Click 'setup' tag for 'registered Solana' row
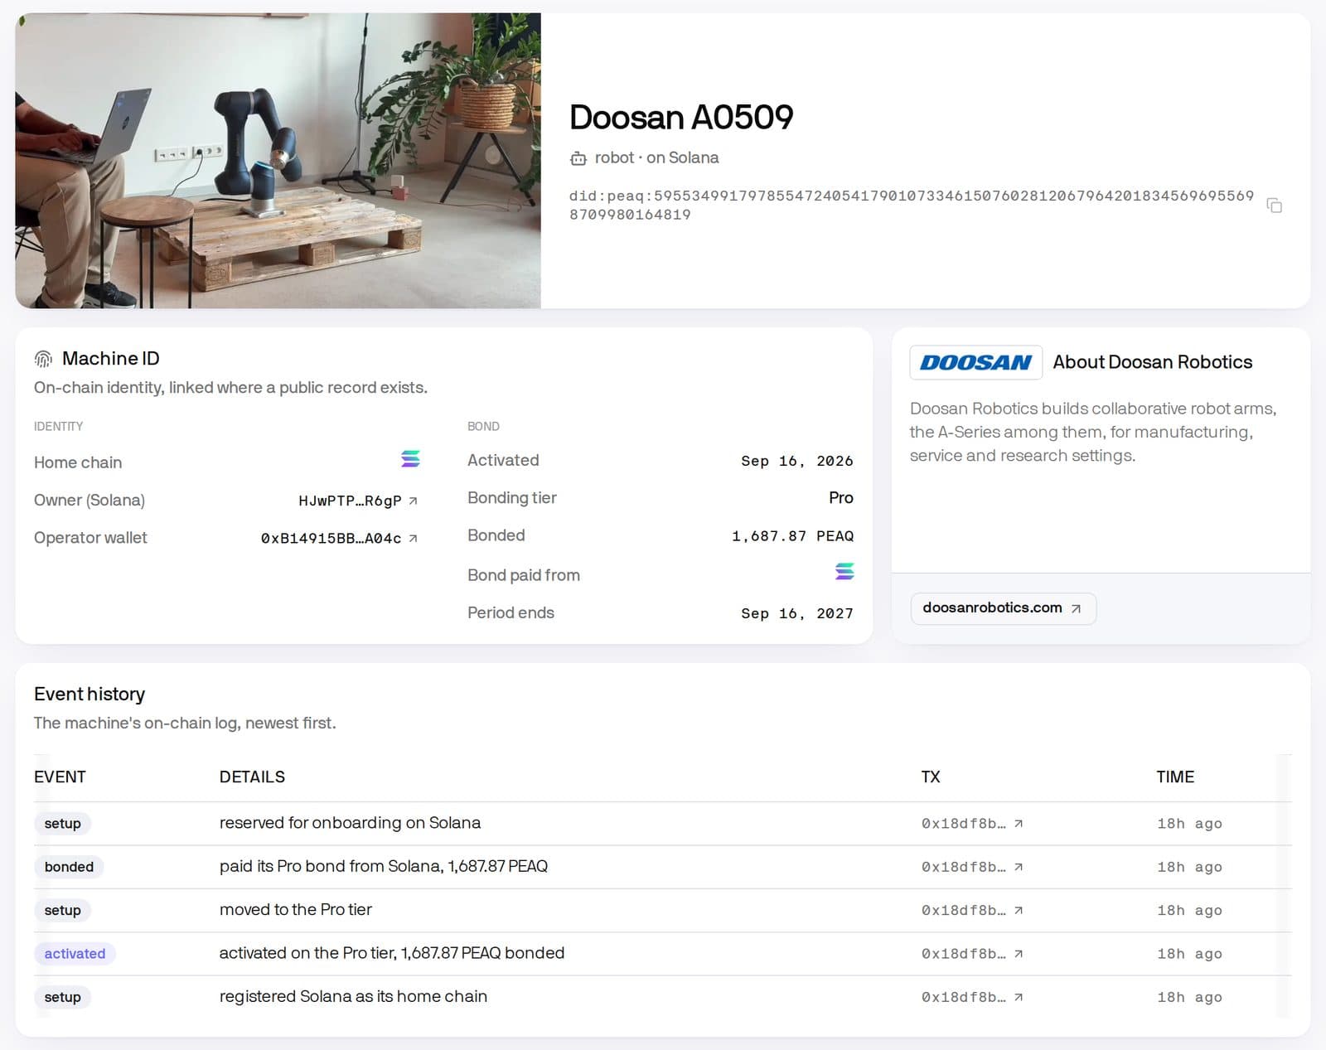Image resolution: width=1326 pixels, height=1050 pixels. 62,997
